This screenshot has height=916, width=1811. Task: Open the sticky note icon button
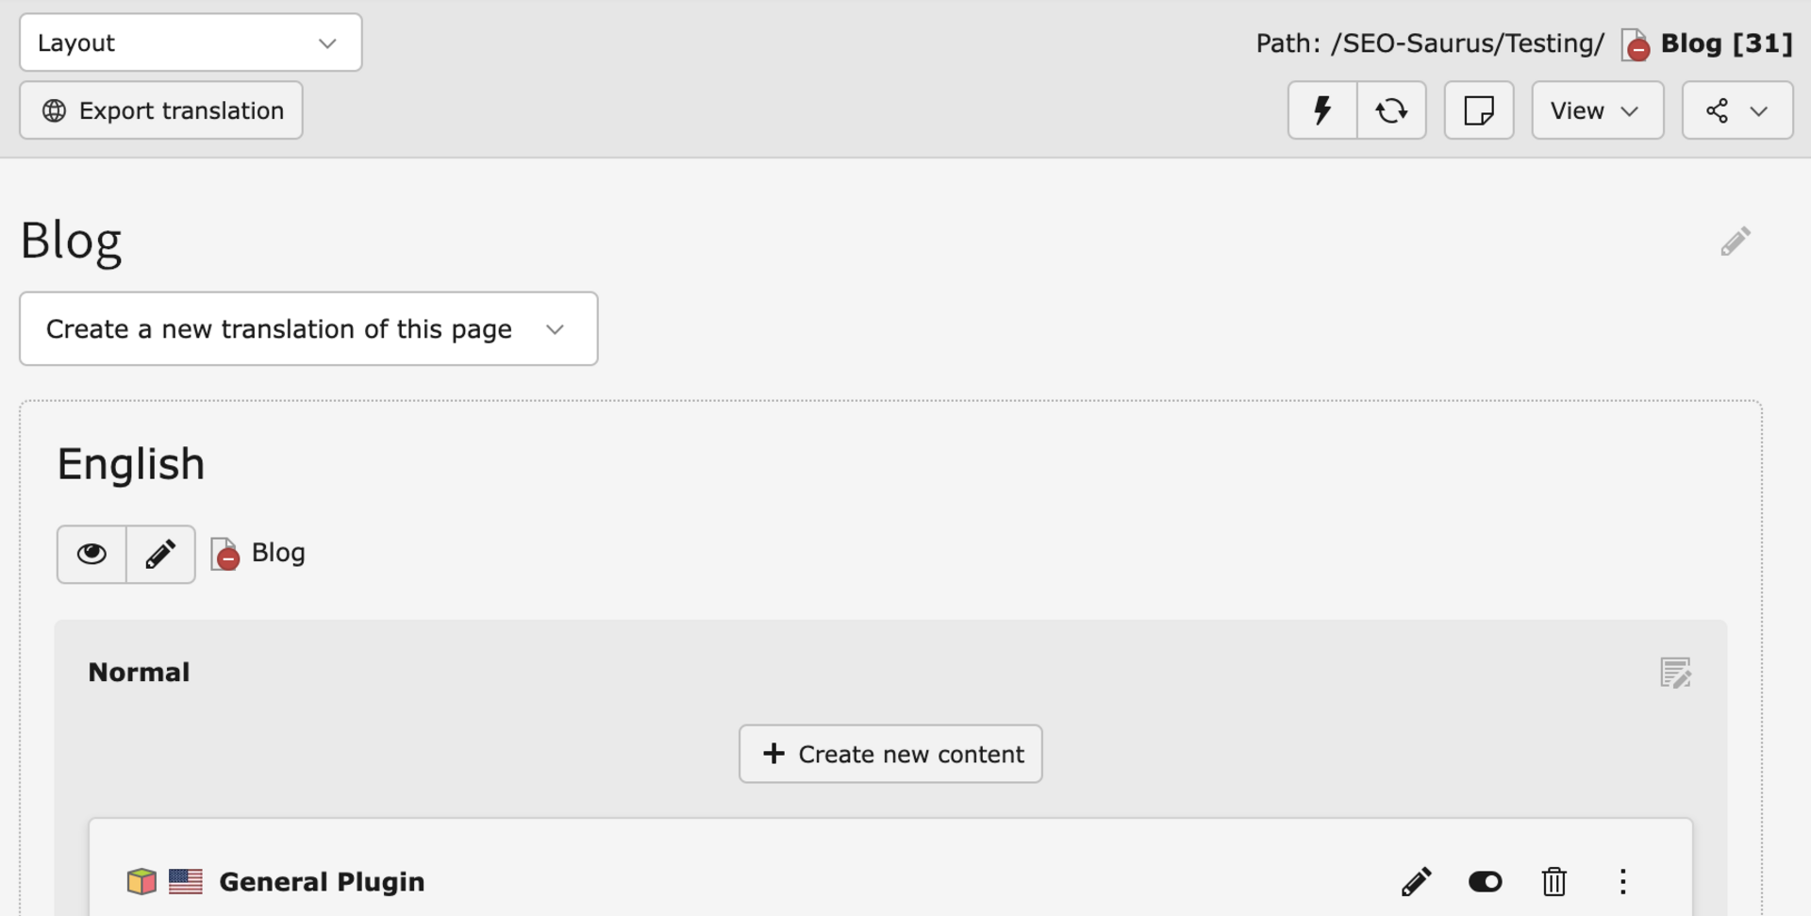coord(1478,110)
